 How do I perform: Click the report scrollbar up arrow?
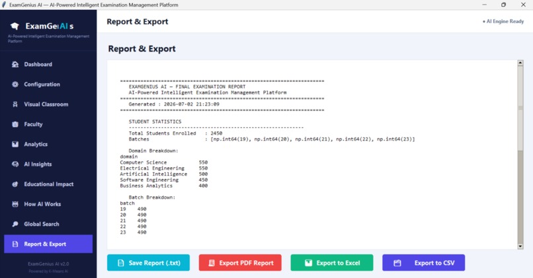click(520, 63)
